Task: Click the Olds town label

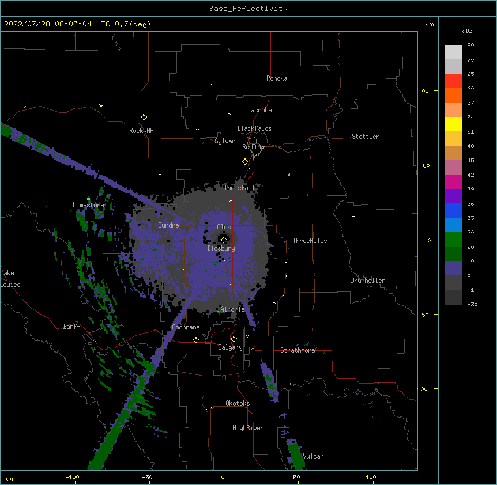Action: point(224,227)
